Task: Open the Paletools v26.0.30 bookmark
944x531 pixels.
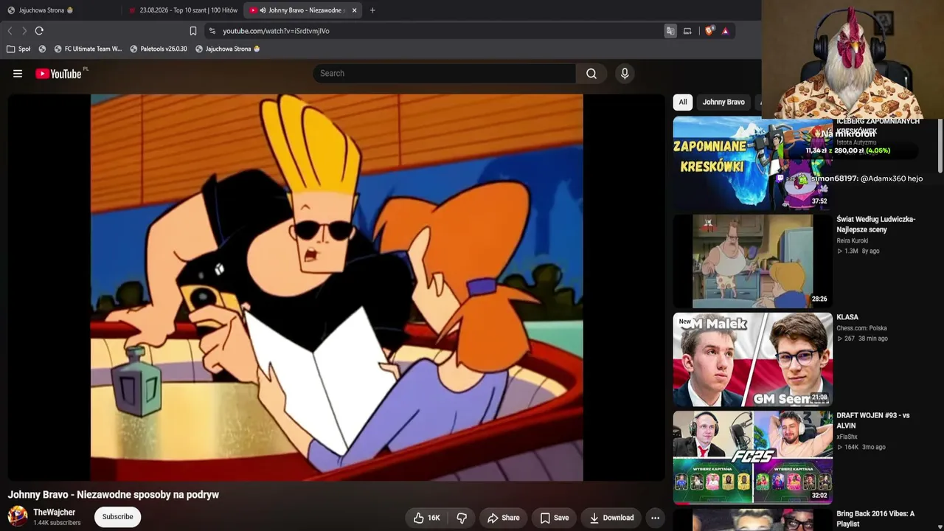Action: 159,49
